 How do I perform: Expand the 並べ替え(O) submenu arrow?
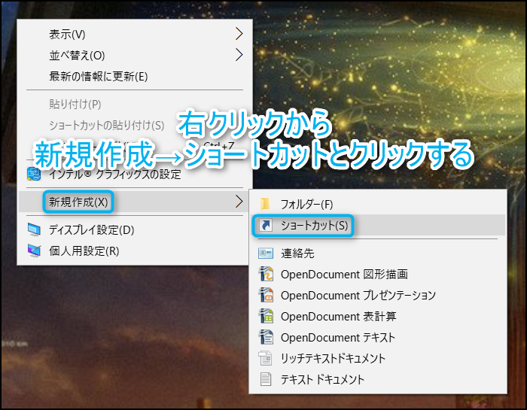239,55
